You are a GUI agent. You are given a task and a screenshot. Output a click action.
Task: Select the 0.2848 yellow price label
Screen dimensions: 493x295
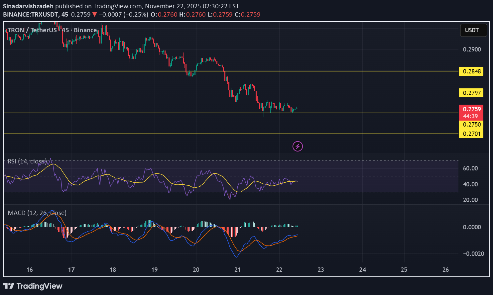471,71
